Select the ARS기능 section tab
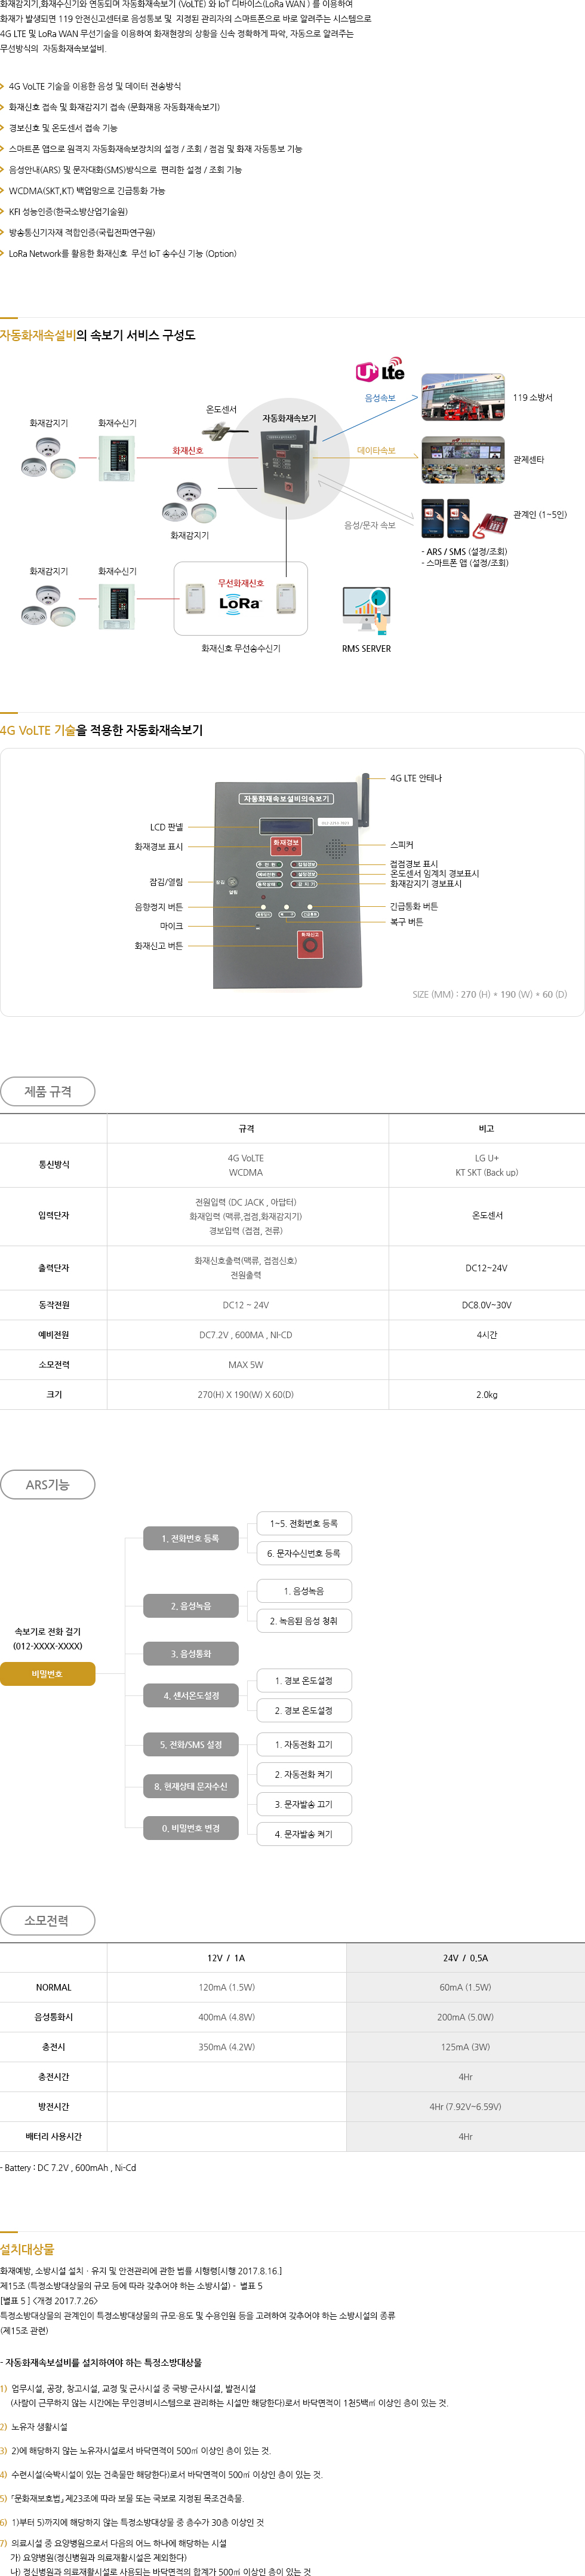585x2576 pixels. (x=48, y=1484)
